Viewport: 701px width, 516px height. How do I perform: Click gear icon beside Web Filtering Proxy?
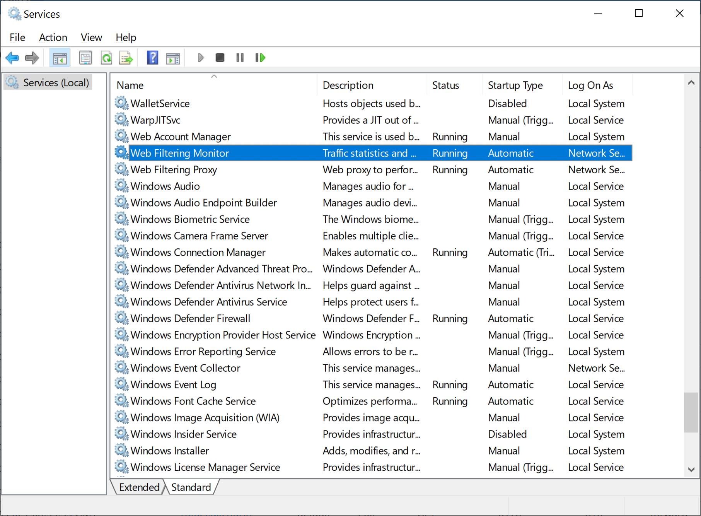click(121, 169)
